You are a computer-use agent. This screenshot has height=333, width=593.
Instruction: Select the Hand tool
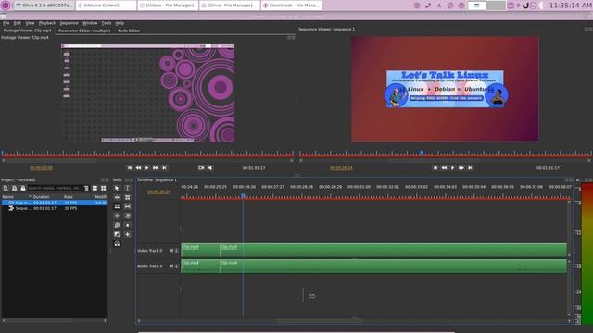click(x=128, y=216)
